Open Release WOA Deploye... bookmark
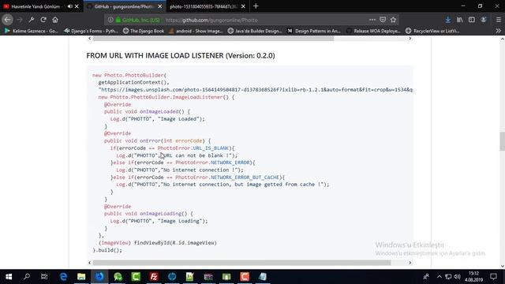 coord(373,31)
